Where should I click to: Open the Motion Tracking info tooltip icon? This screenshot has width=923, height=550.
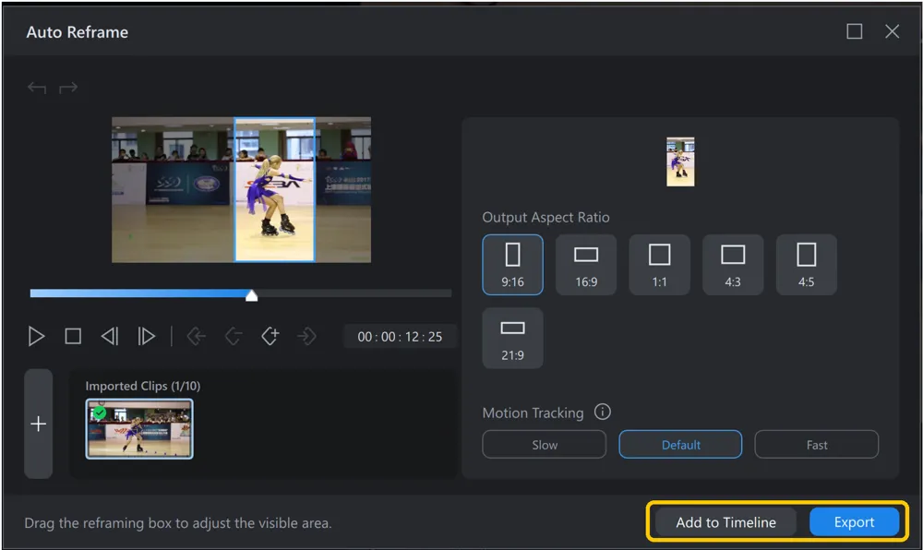[602, 412]
